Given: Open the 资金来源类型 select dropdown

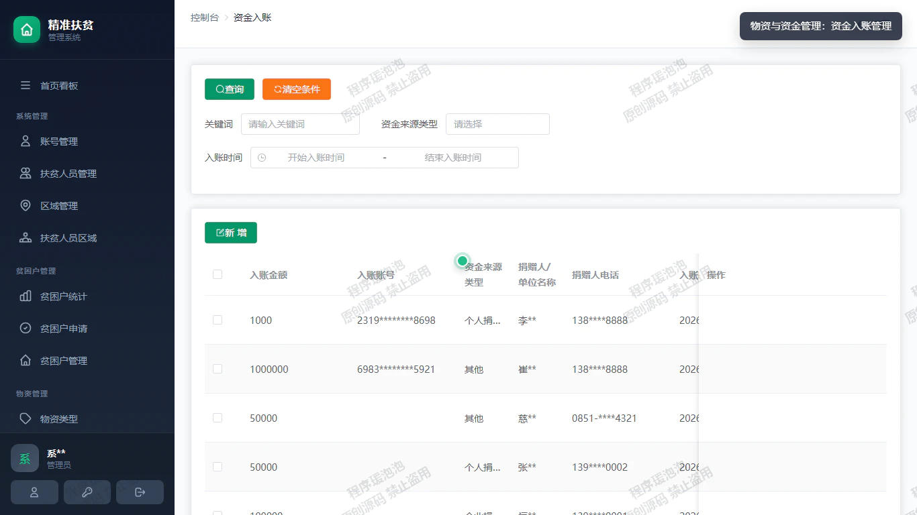Looking at the screenshot, I should (x=497, y=124).
